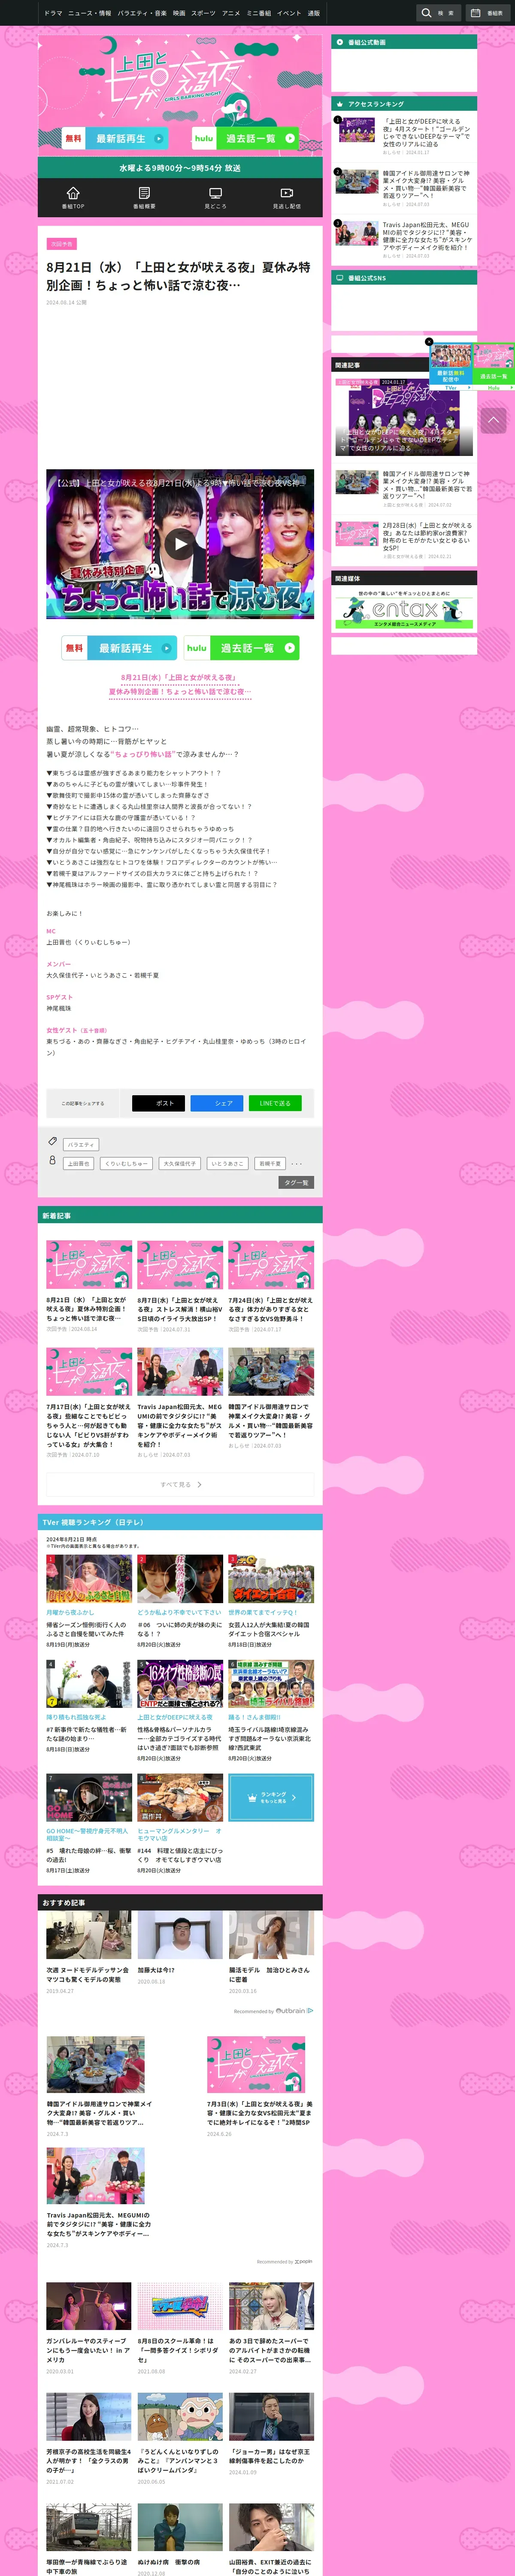Click the 最新話再生 button below the video

119,648
